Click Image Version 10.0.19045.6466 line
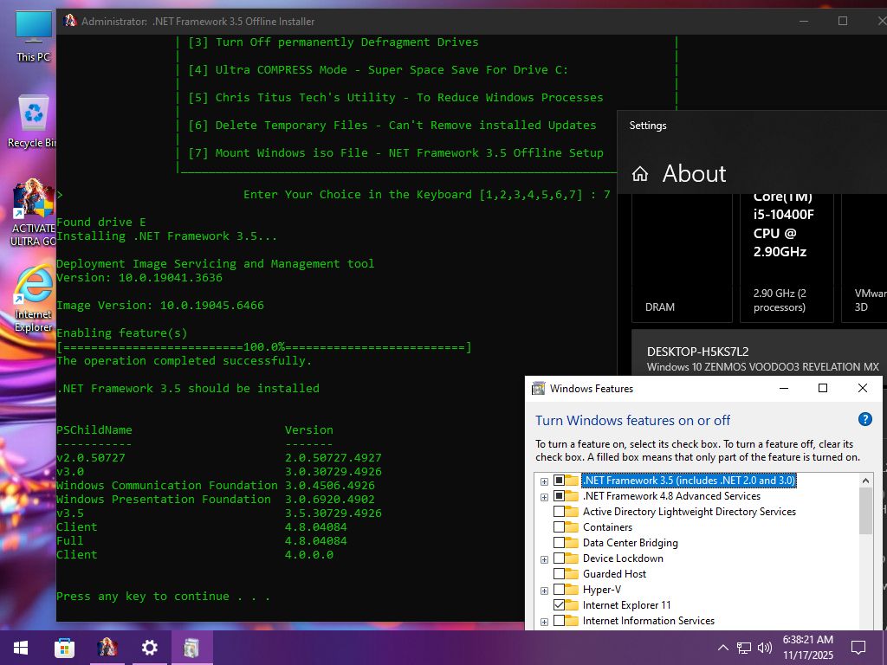887x665 pixels. (160, 306)
